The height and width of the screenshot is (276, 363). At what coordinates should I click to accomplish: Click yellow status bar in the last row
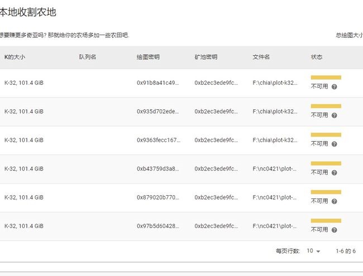[x=326, y=220]
